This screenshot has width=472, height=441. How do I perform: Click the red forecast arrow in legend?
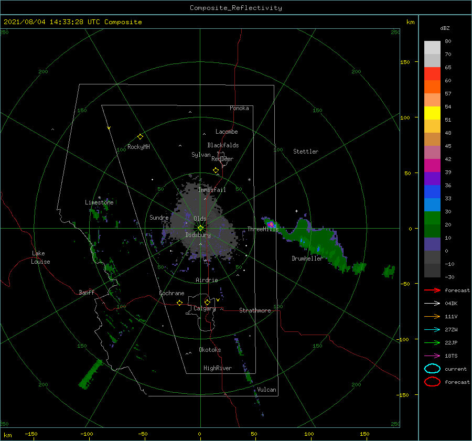432,290
